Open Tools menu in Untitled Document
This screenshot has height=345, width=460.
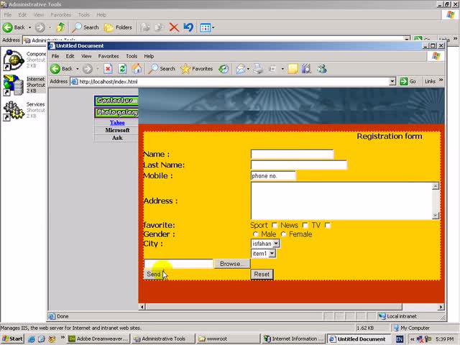click(132, 56)
